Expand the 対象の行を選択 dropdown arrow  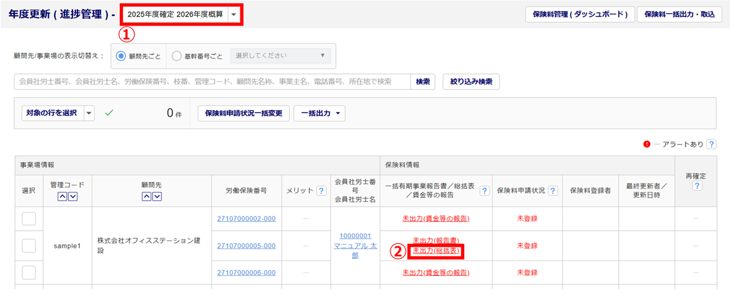click(x=89, y=113)
